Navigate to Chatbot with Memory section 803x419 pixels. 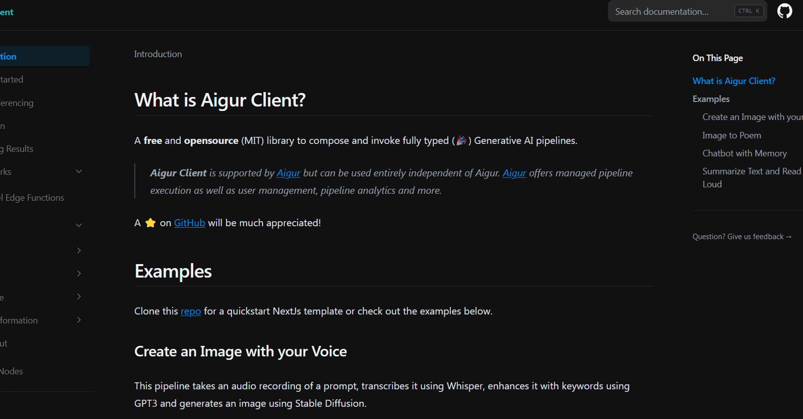(744, 154)
